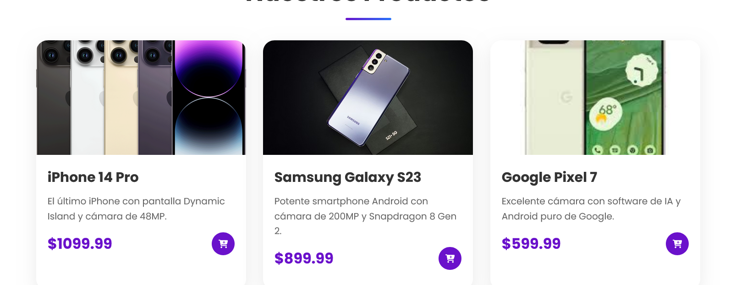Click the Snapdragon 8 Gen 2 description

365,216
